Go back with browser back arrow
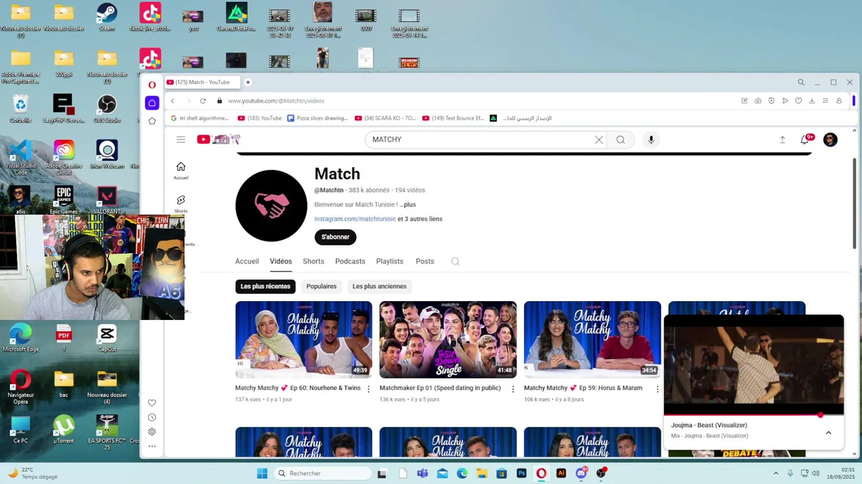862x484 pixels. click(x=172, y=101)
